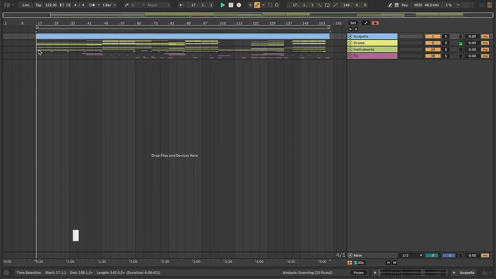This screenshot has height=279, width=496.
Task: Click the Set locator button
Action: [353, 23]
